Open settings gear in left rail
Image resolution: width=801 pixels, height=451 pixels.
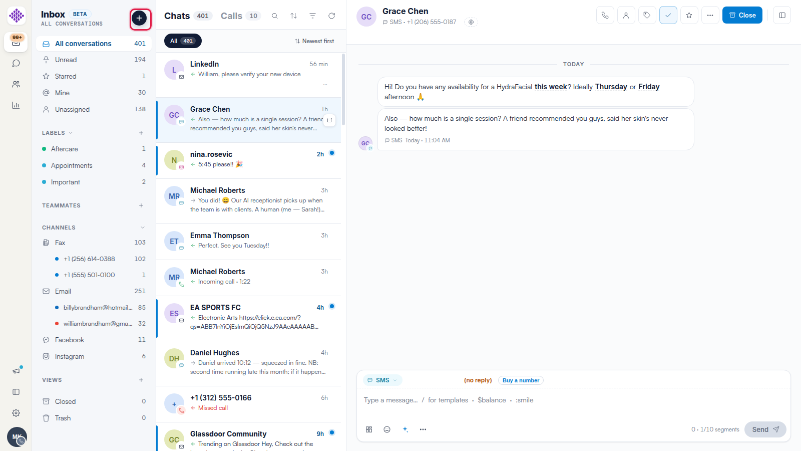tap(16, 413)
